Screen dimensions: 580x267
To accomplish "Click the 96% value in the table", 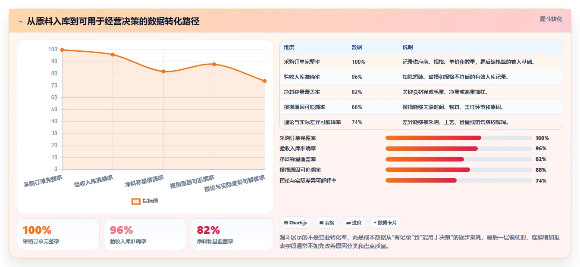I will click(x=357, y=77).
